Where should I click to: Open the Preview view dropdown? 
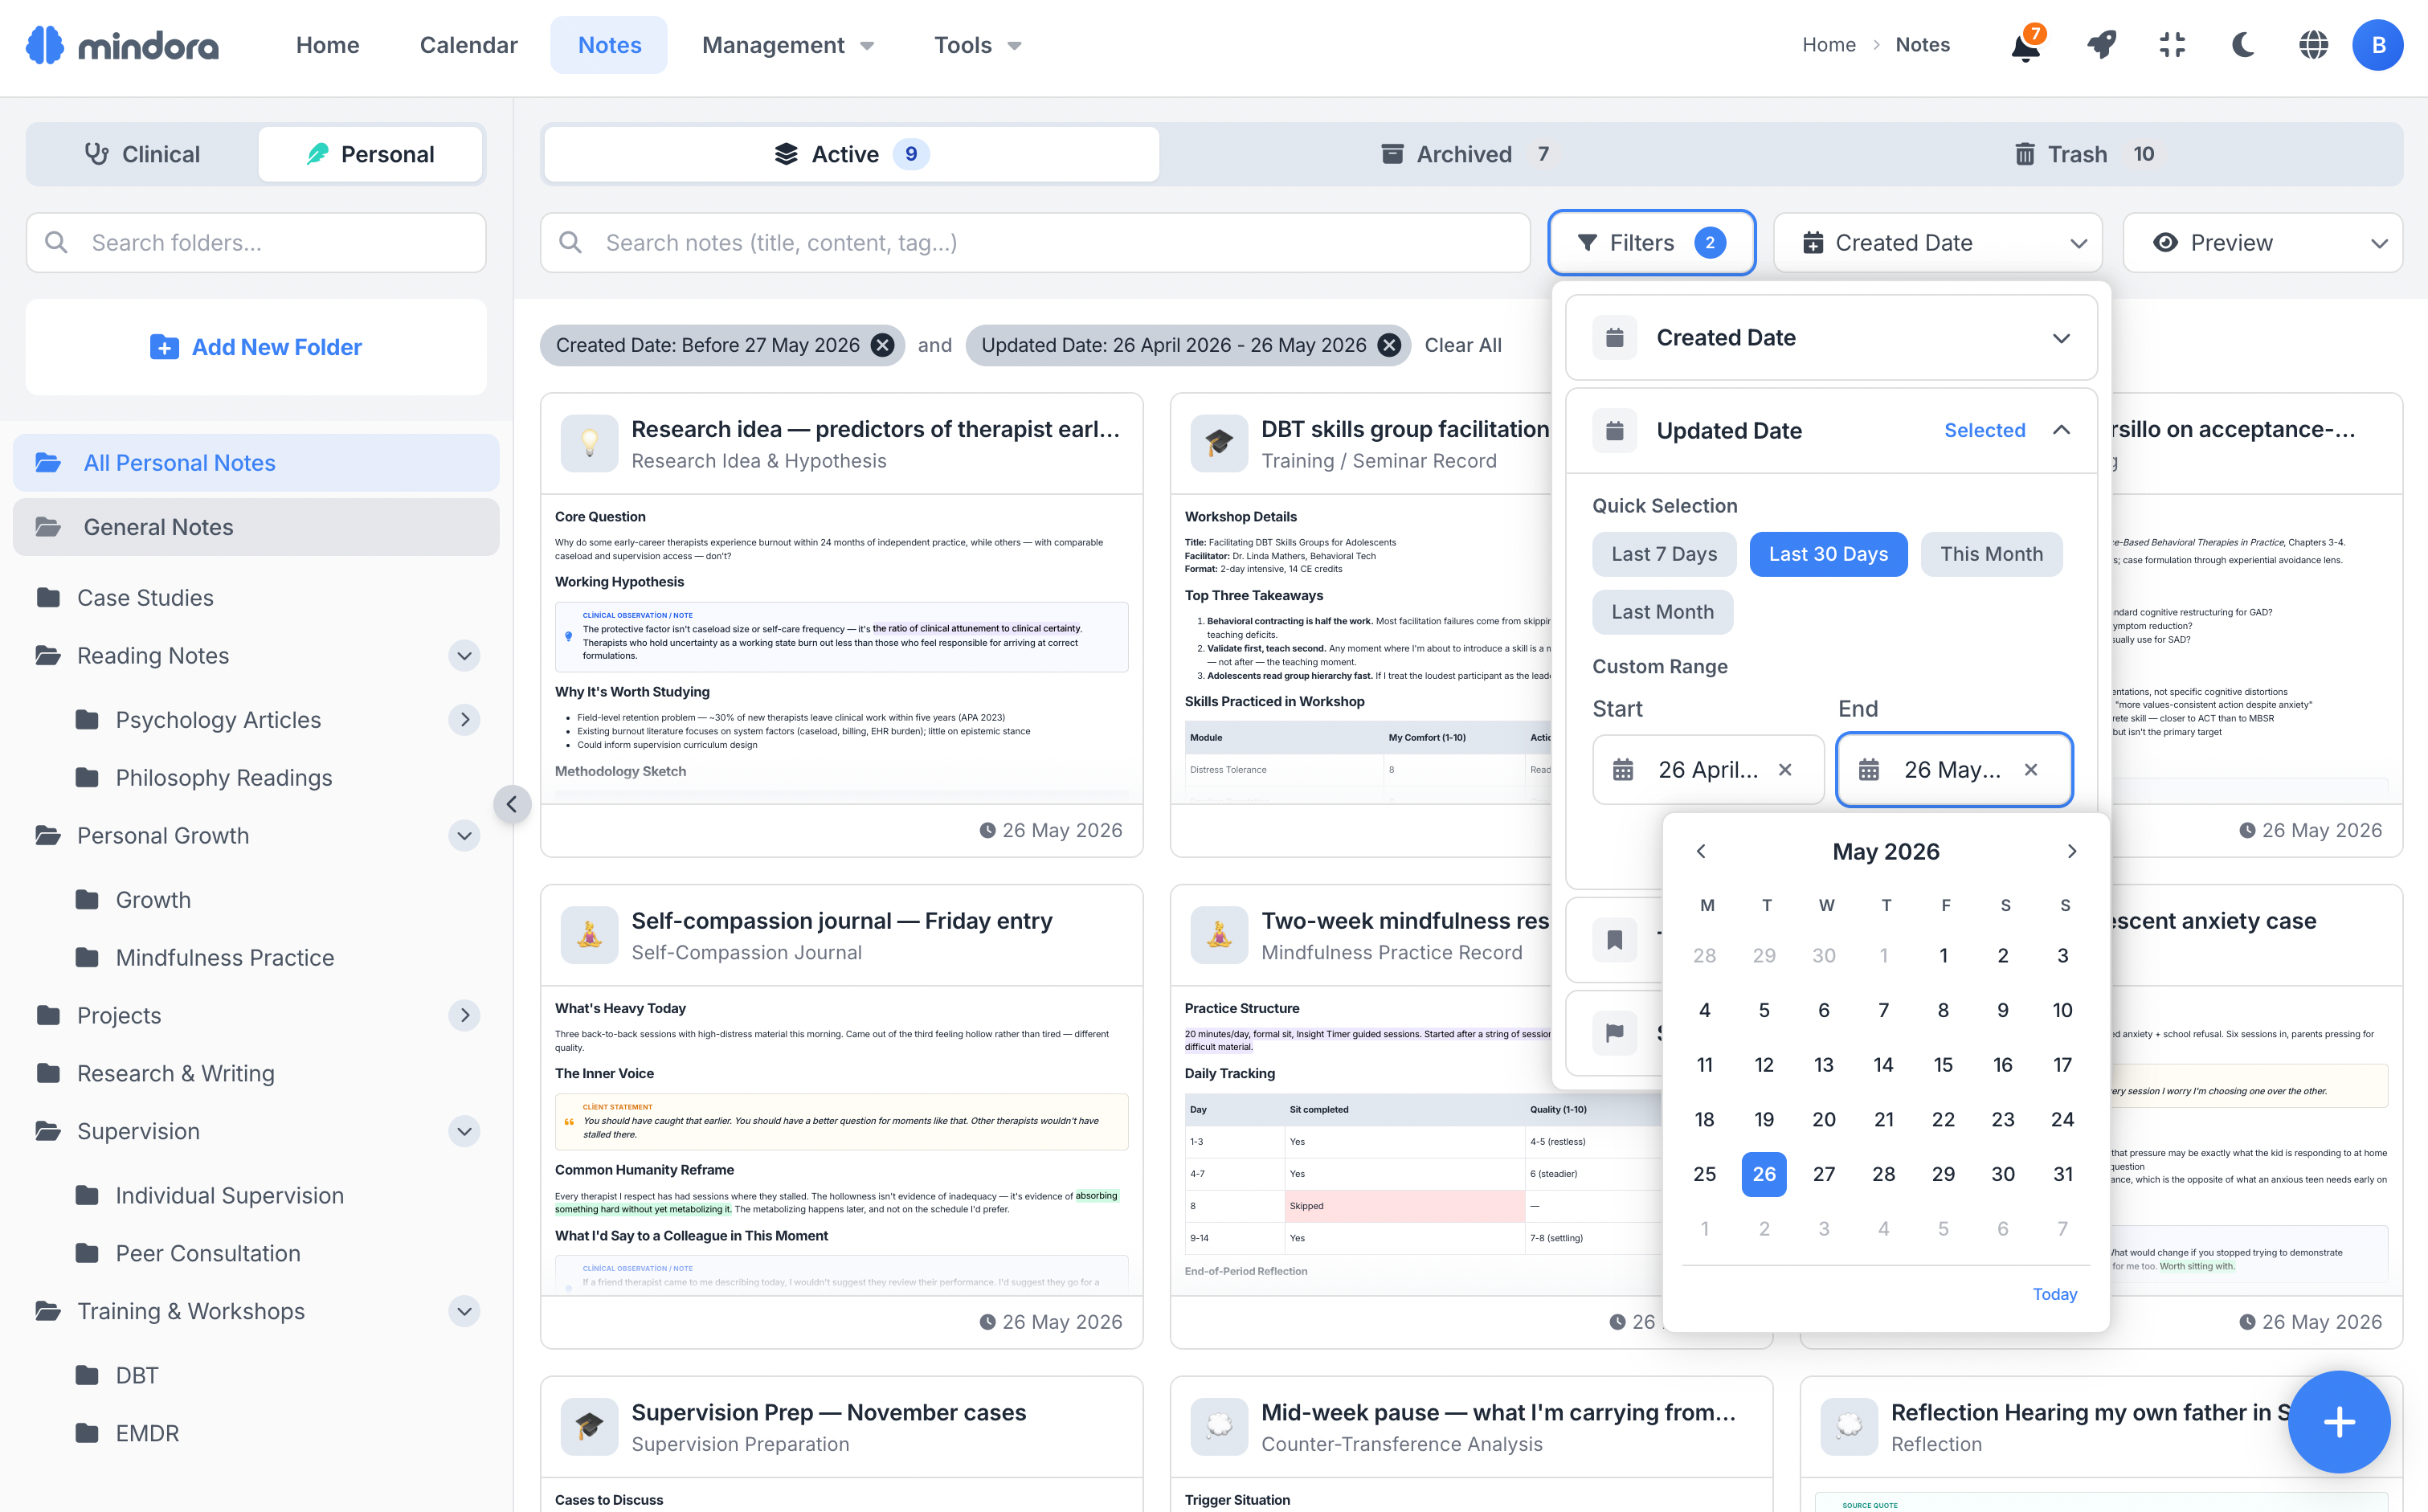[2262, 243]
